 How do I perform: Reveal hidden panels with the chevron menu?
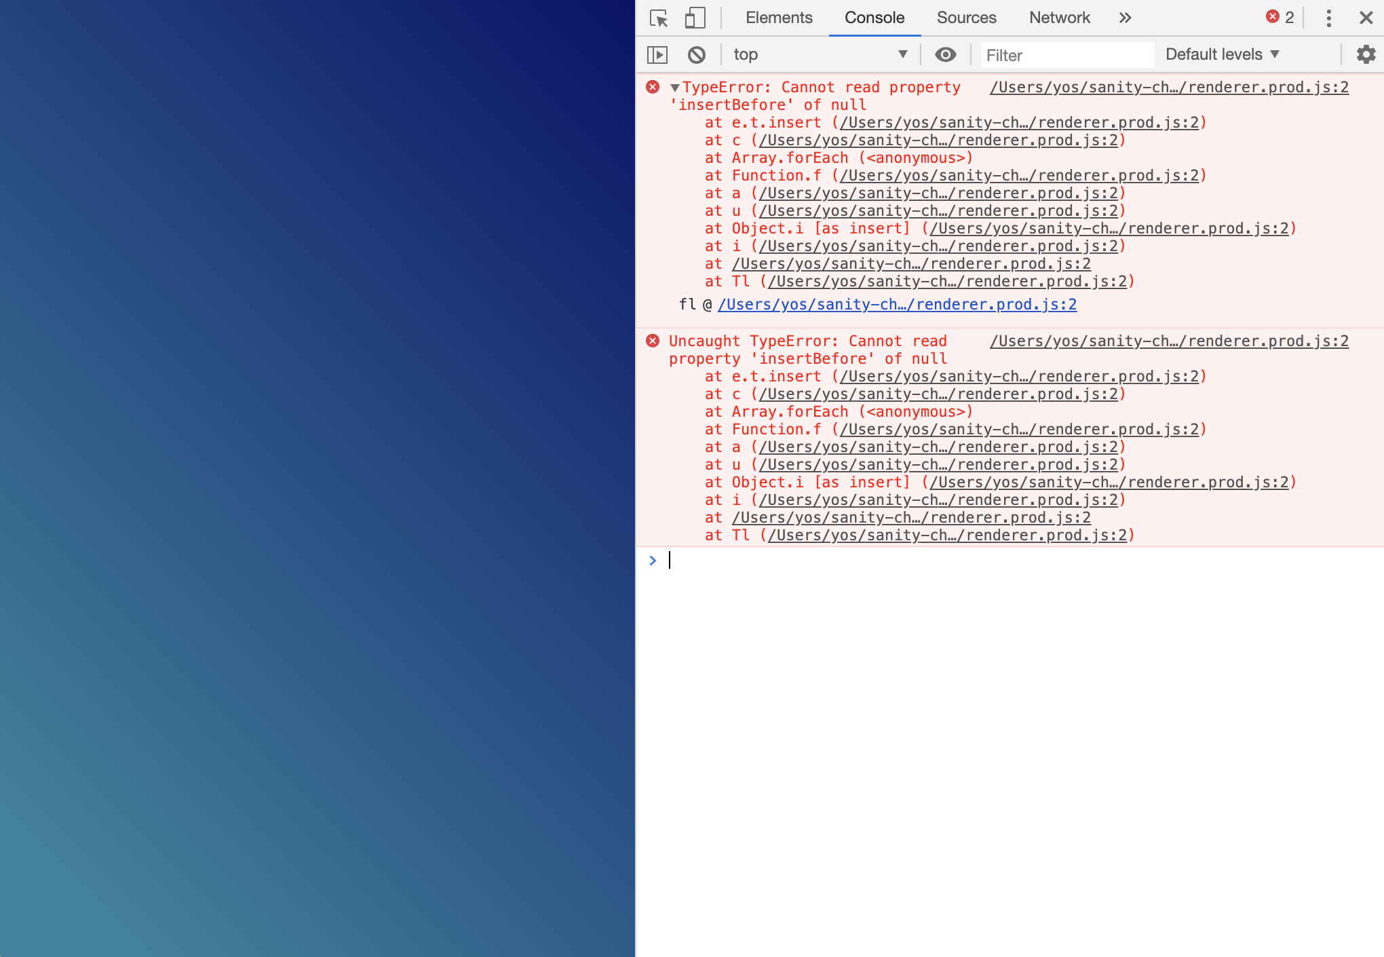point(1125,18)
